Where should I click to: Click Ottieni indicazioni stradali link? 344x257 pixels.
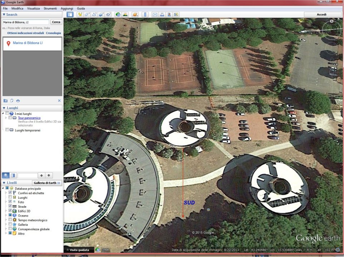25,33
